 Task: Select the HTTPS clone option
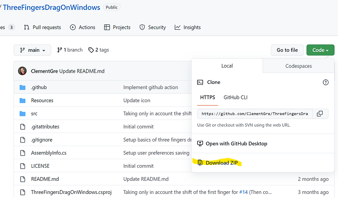pyautogui.click(x=208, y=97)
